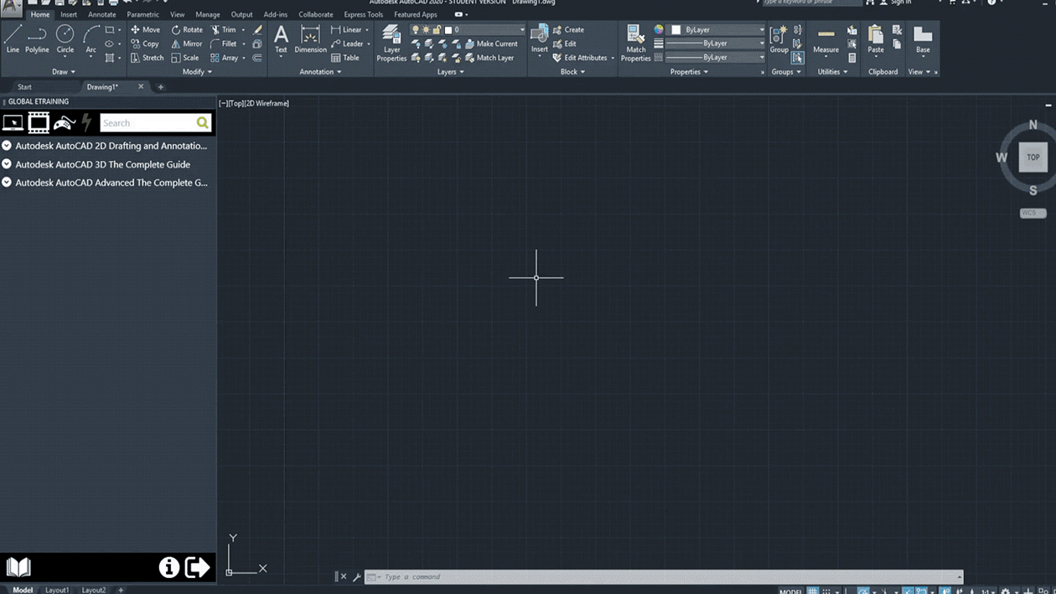Click the Group tool

point(779,39)
